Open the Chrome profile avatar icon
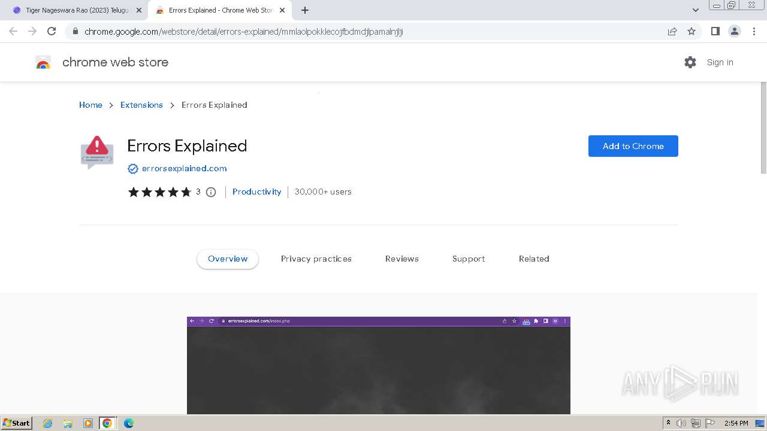The height and width of the screenshot is (431, 767). point(735,32)
